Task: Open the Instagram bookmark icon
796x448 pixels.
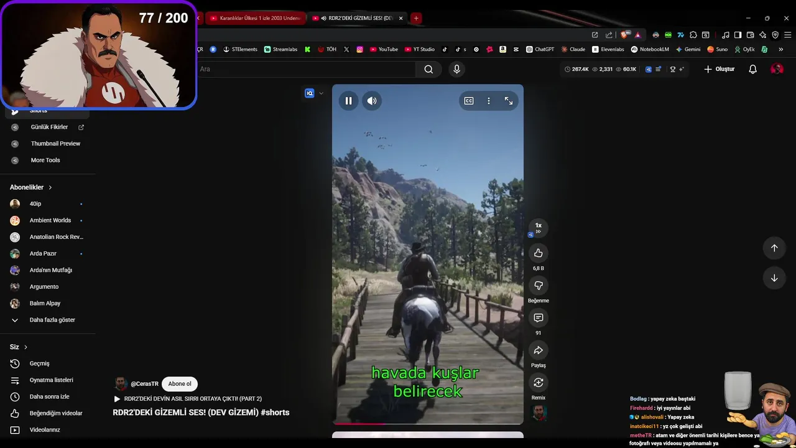Action: tap(359, 49)
